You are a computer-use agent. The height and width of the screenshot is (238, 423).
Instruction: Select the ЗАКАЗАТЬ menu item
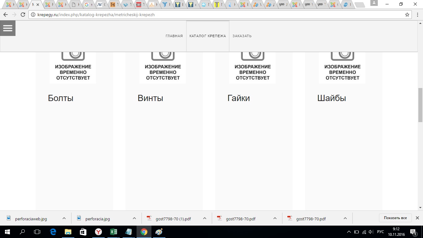click(242, 36)
